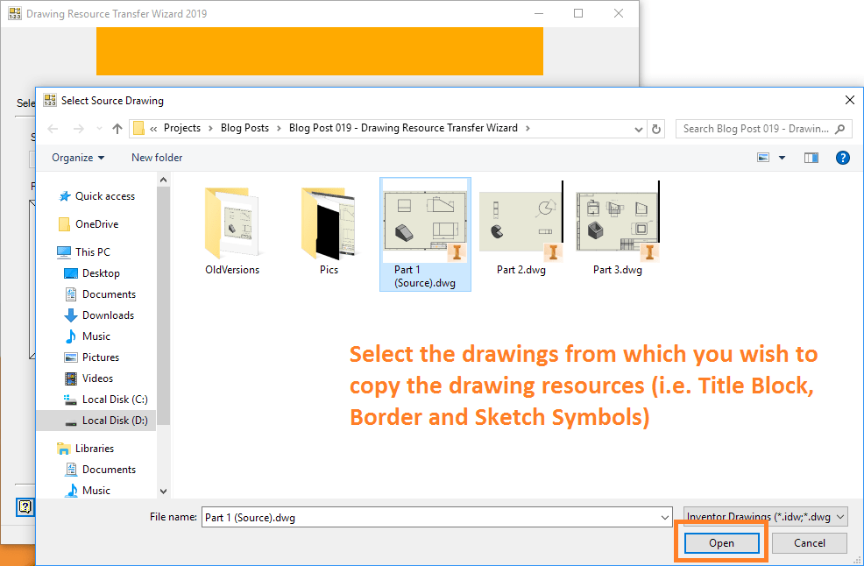The width and height of the screenshot is (864, 566).
Task: Maximize the Drawing Resource Transfer Wizard window
Action: [x=578, y=13]
